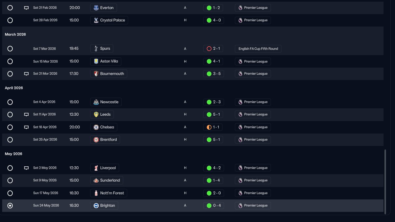Select the radio button for Sunderland match
Image resolution: width=395 pixels, height=222 pixels.
point(10,180)
